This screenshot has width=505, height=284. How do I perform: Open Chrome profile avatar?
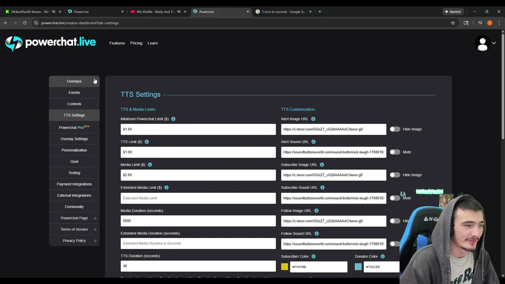point(490,23)
